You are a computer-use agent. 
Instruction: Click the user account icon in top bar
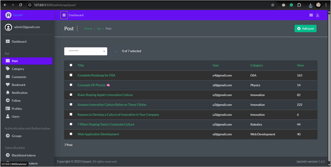(318, 15)
